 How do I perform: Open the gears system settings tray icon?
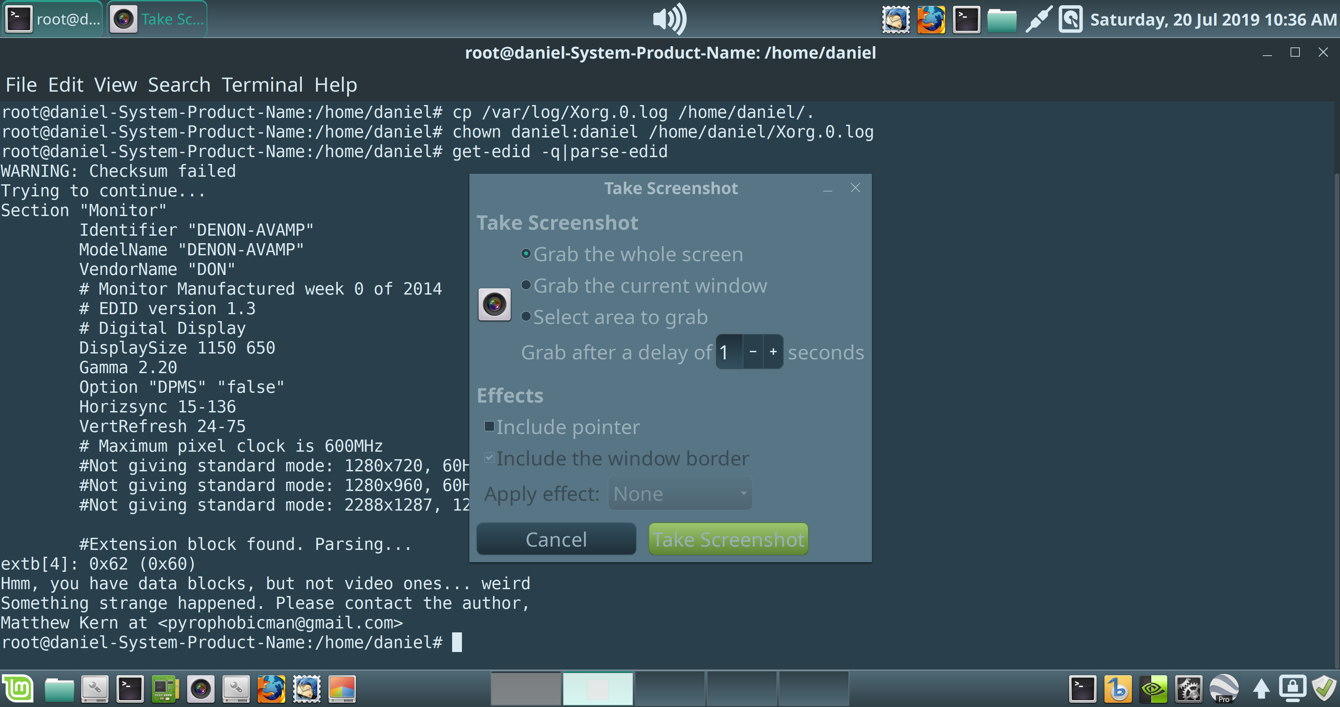(1189, 689)
